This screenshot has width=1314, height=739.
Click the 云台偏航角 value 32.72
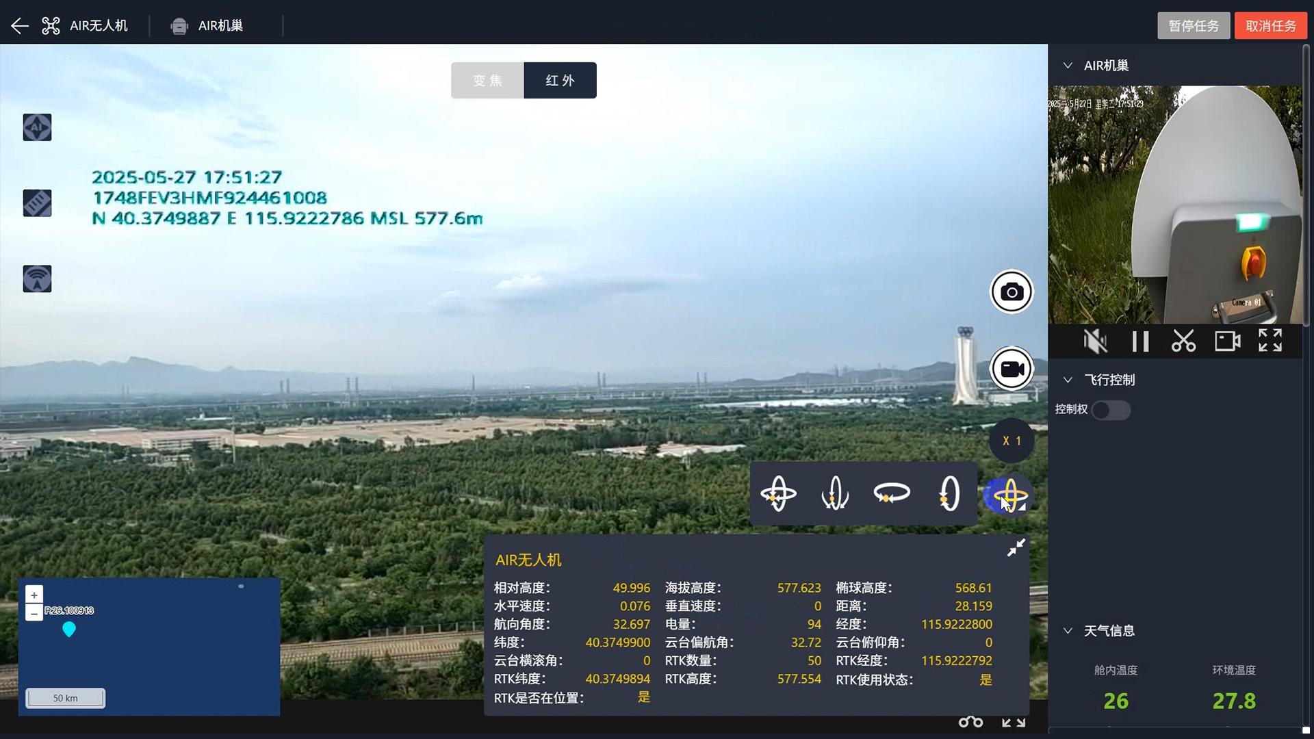806,643
